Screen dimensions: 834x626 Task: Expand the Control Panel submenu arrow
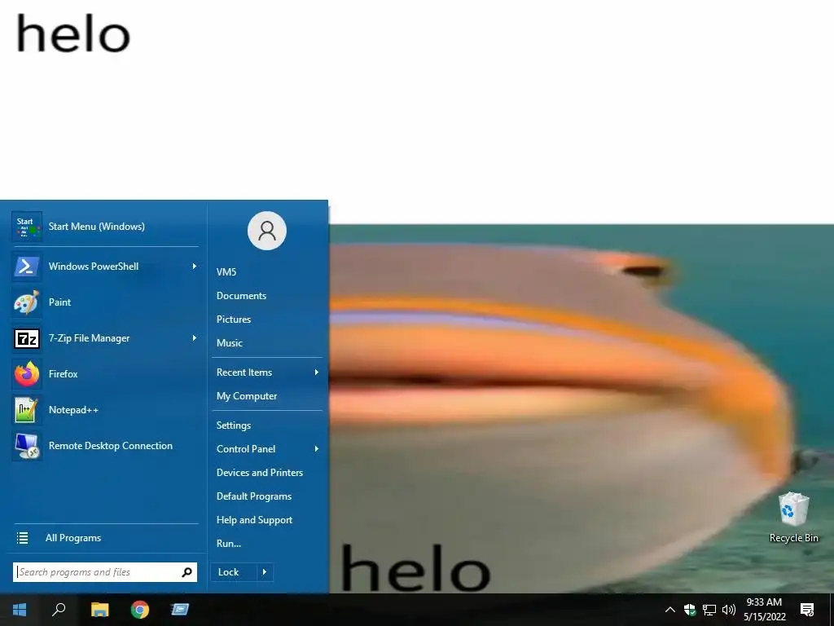[317, 449]
